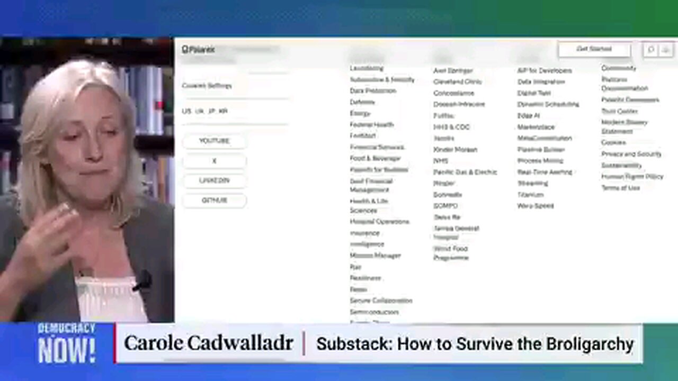Open the Sustainability link
Viewport: 678px width, 381px height.
coord(621,166)
